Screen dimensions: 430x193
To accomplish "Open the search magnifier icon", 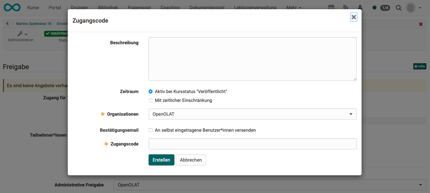I will point(398,7).
